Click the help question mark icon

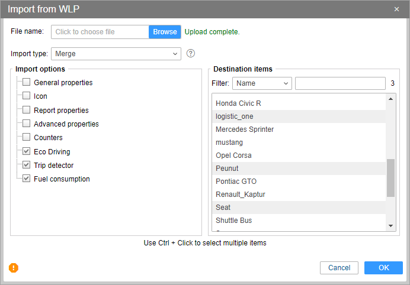(x=191, y=53)
